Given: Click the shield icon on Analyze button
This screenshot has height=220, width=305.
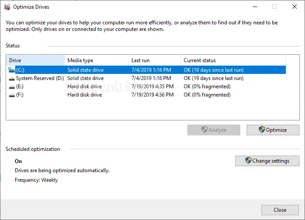Looking at the screenshot, I should tap(204, 130).
